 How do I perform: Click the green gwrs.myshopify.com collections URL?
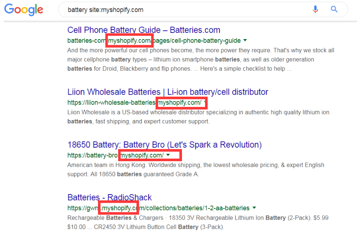pos(159,208)
